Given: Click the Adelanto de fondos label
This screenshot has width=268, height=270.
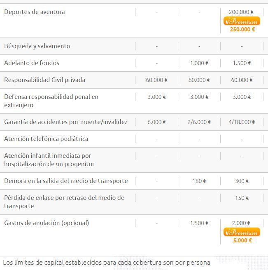Looking at the screenshot, I should pos(32,63).
